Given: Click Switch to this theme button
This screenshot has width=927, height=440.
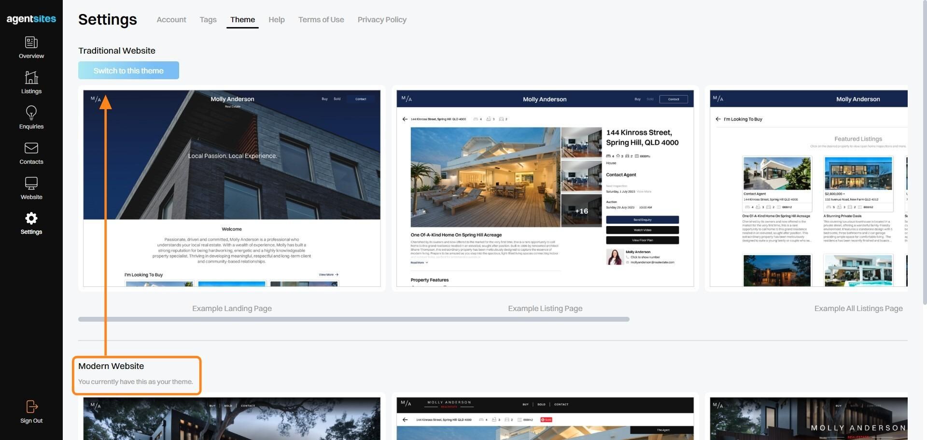Looking at the screenshot, I should click(128, 71).
